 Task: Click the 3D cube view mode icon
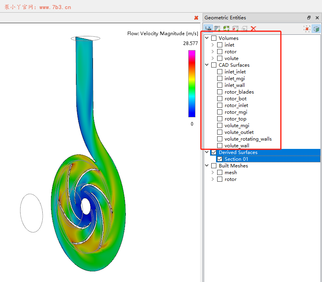(x=316, y=29)
